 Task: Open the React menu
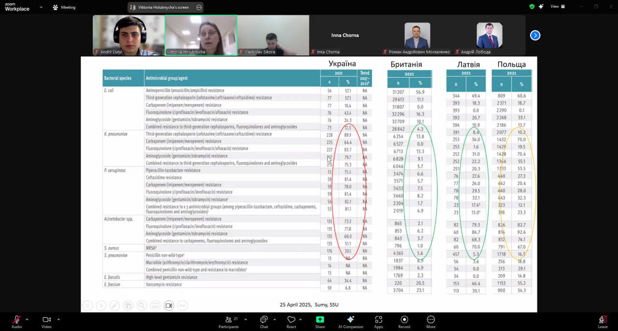pos(291,321)
